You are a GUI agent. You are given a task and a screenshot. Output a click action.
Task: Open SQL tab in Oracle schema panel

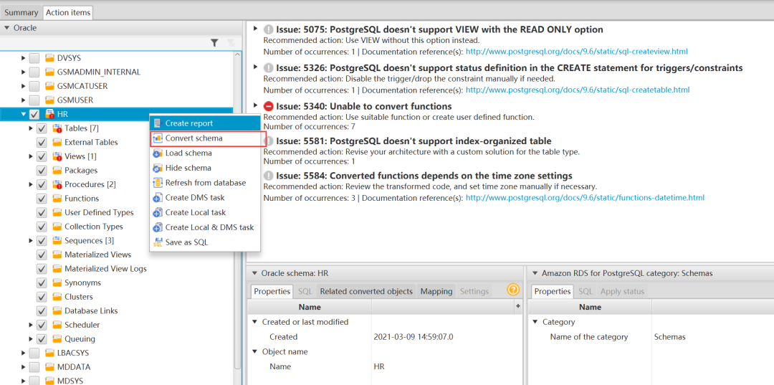[305, 291]
